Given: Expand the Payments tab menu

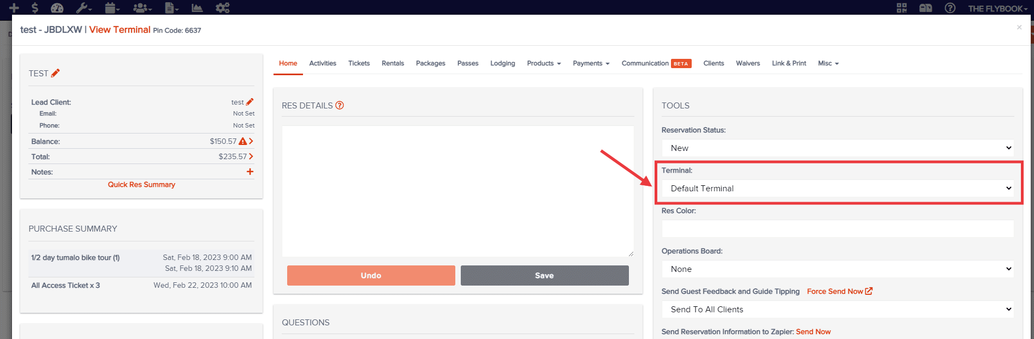Looking at the screenshot, I should click(x=591, y=63).
